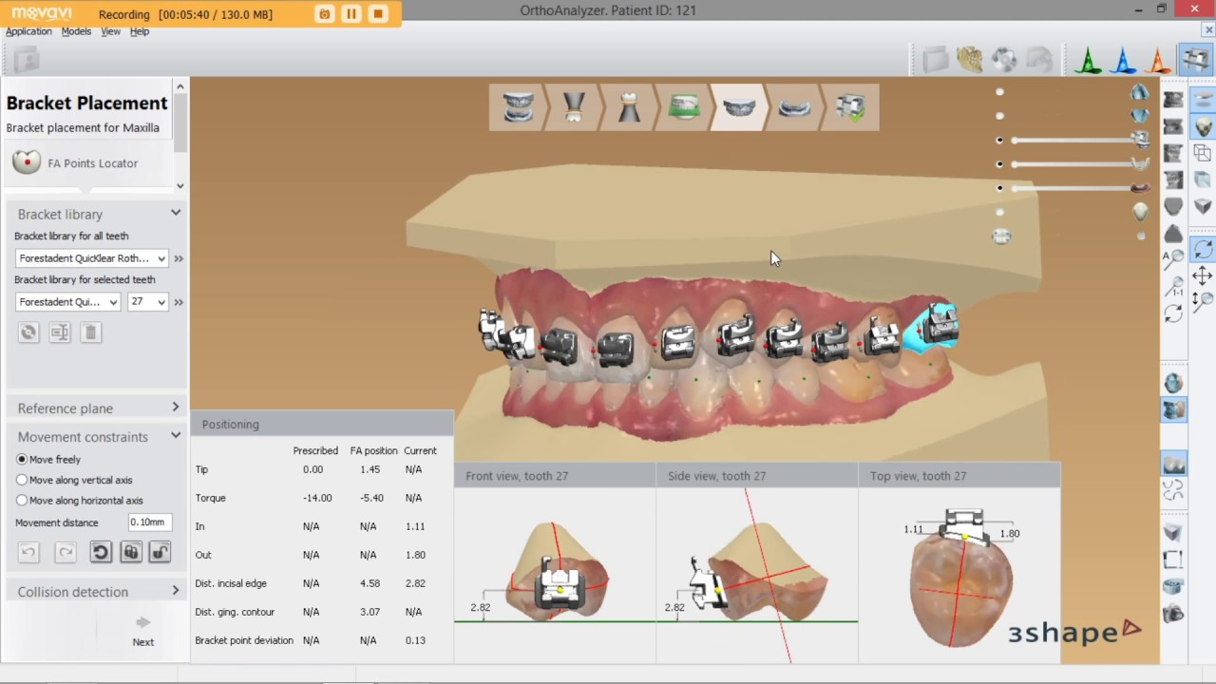Click the Movement distance input field
The width and height of the screenshot is (1216, 684).
click(x=150, y=522)
